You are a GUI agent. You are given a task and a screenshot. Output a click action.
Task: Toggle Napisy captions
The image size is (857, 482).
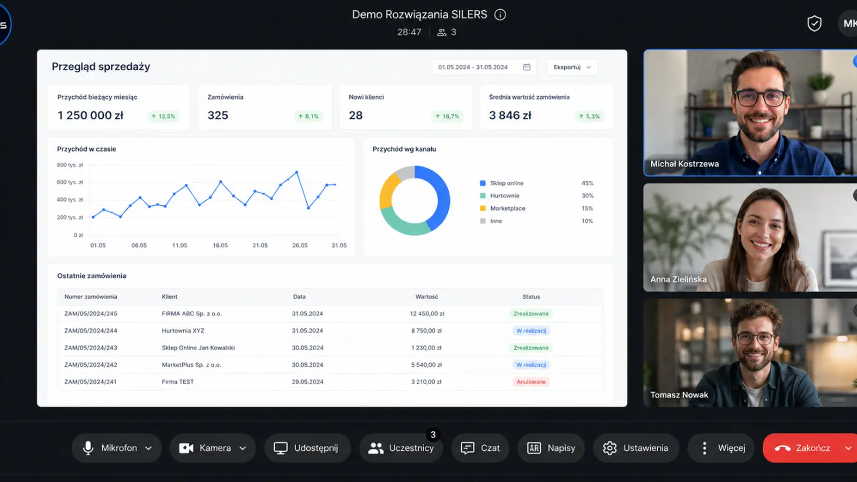tap(551, 448)
